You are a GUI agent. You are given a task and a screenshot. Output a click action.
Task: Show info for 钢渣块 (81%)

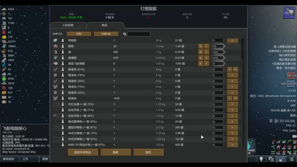coord(63,69)
